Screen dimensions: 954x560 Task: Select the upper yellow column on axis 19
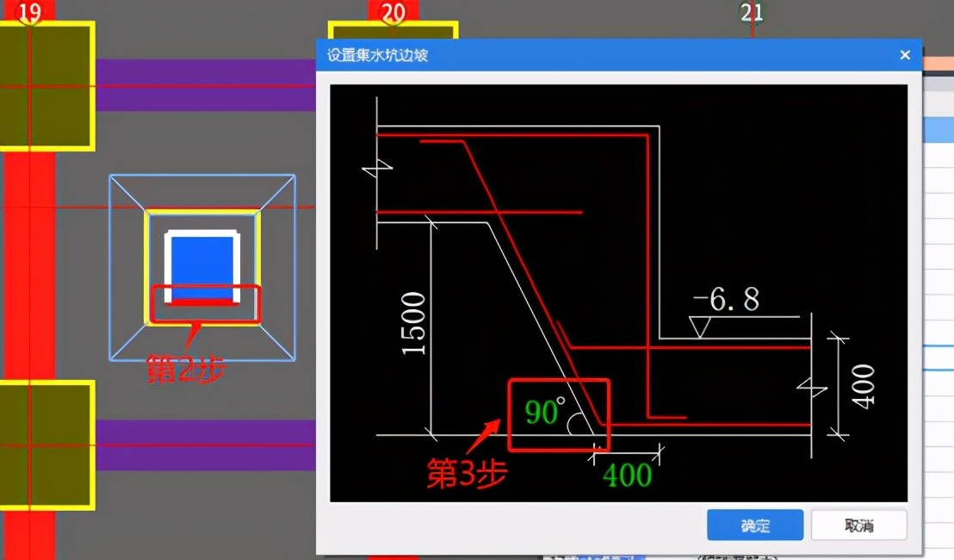click(46, 86)
